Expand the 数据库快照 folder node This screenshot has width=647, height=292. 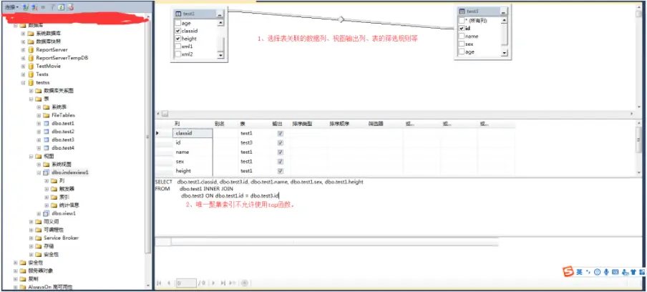pos(24,42)
